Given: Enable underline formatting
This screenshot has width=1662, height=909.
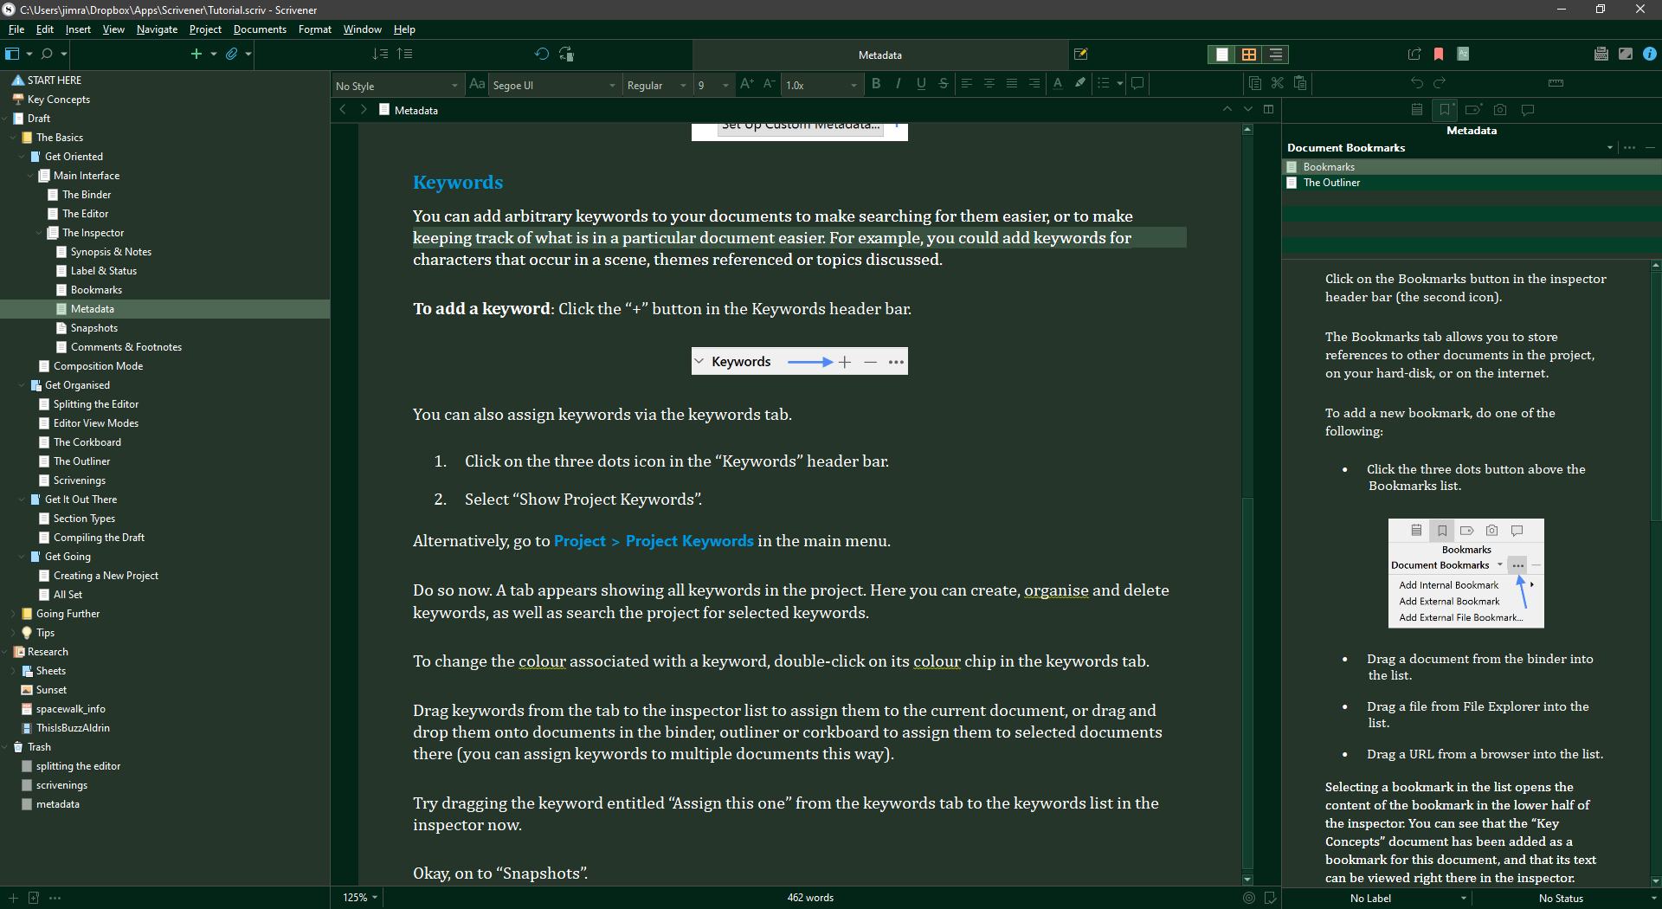Looking at the screenshot, I should pos(921,84).
